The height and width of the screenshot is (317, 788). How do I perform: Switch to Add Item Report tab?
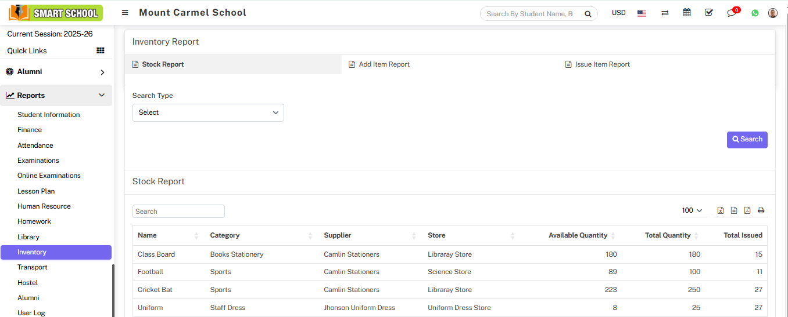(384, 64)
